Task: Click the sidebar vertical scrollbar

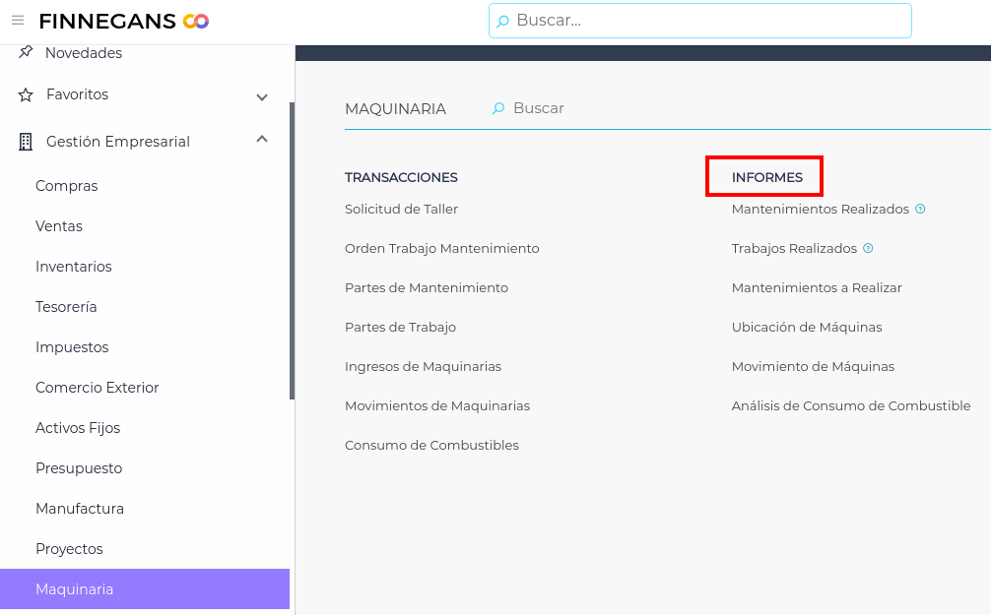Action: [292, 251]
